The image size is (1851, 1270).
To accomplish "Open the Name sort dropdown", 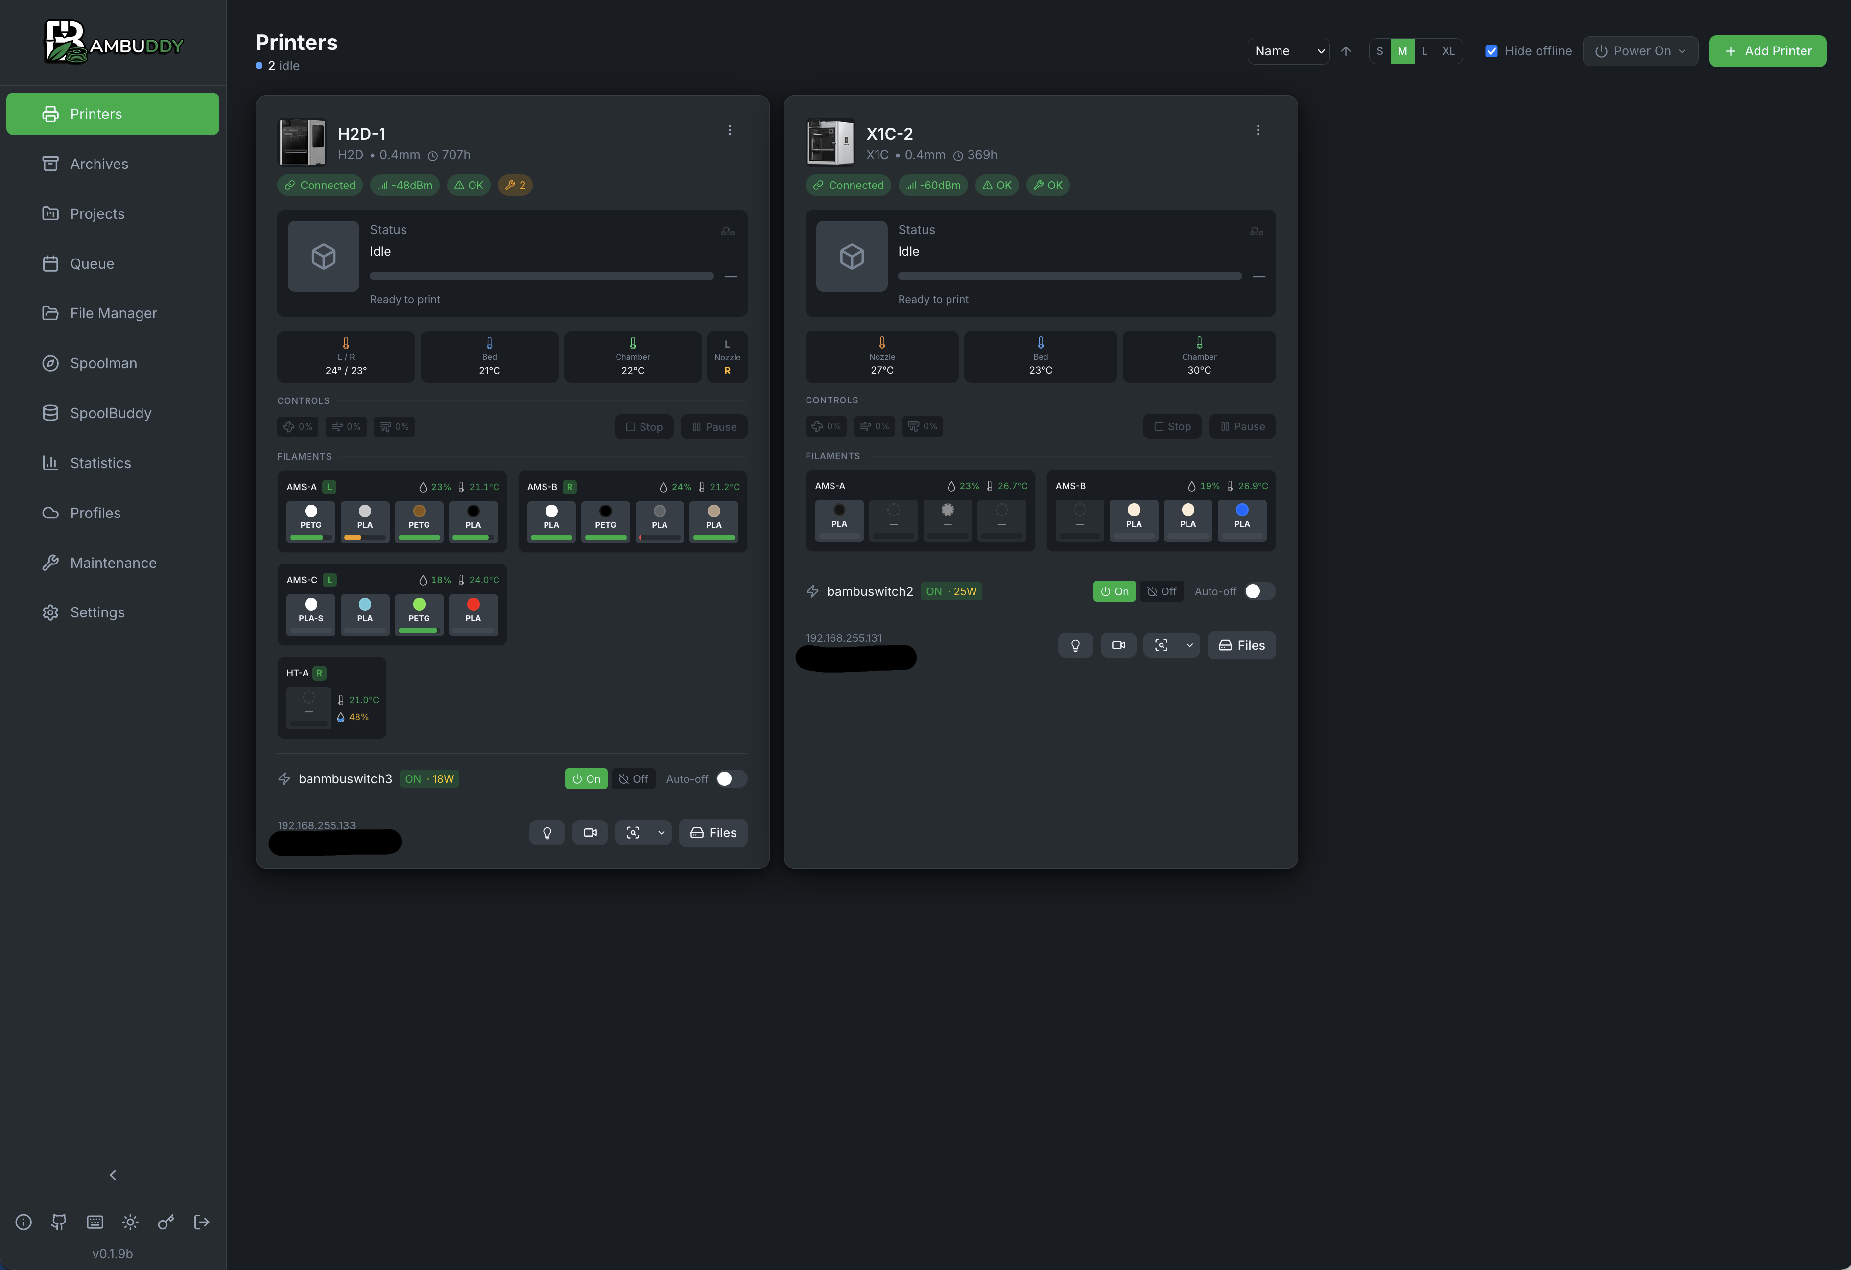I will (x=1288, y=50).
